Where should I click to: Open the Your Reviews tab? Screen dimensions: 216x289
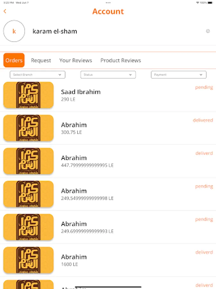point(76,60)
